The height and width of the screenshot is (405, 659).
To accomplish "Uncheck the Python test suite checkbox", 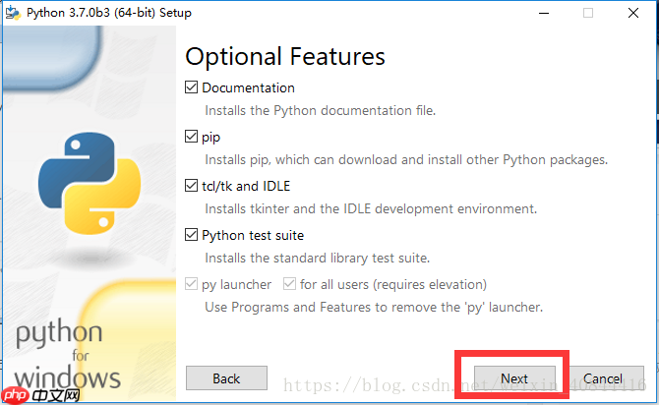I will [192, 235].
